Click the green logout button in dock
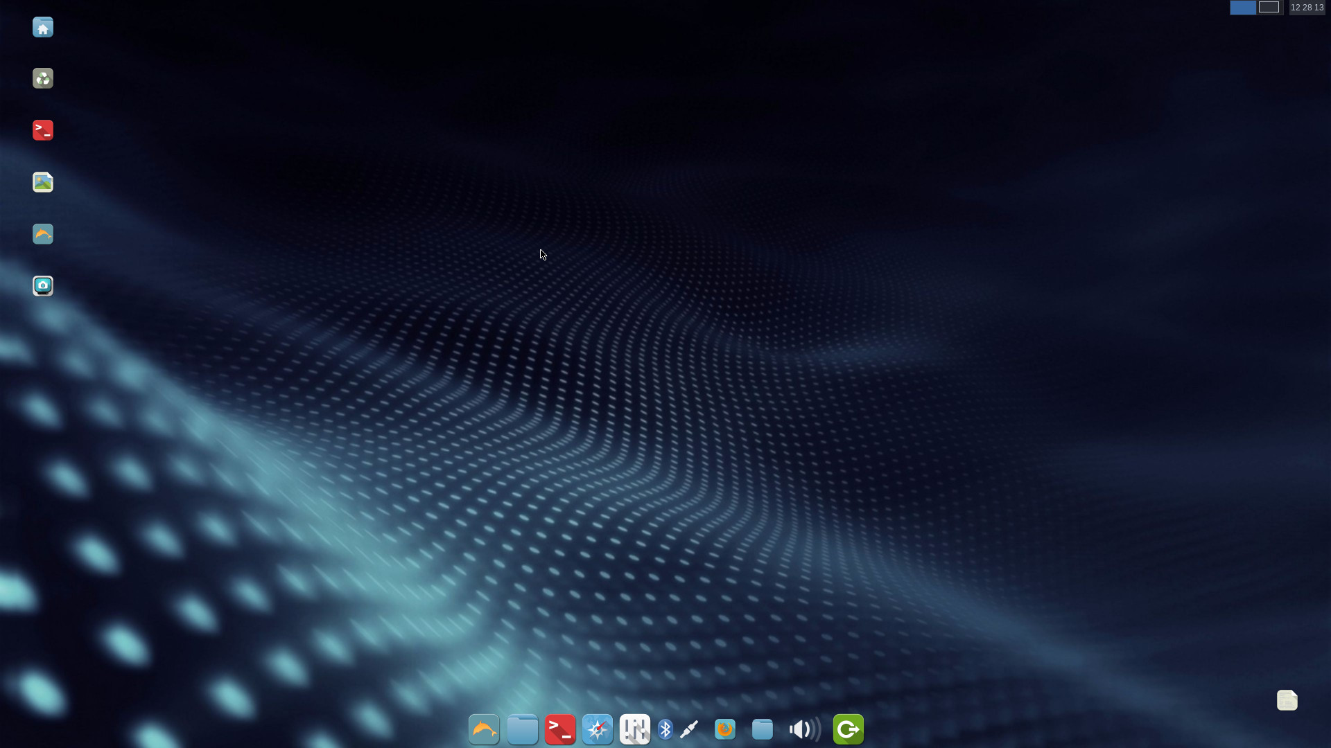 (849, 729)
